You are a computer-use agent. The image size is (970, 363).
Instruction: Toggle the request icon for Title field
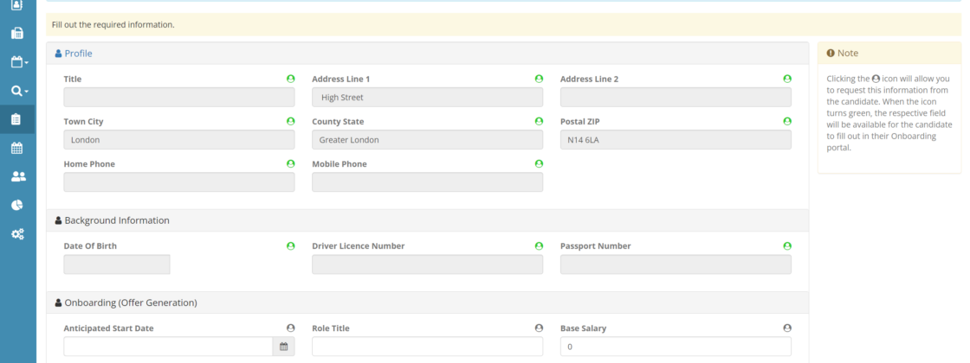(x=291, y=79)
